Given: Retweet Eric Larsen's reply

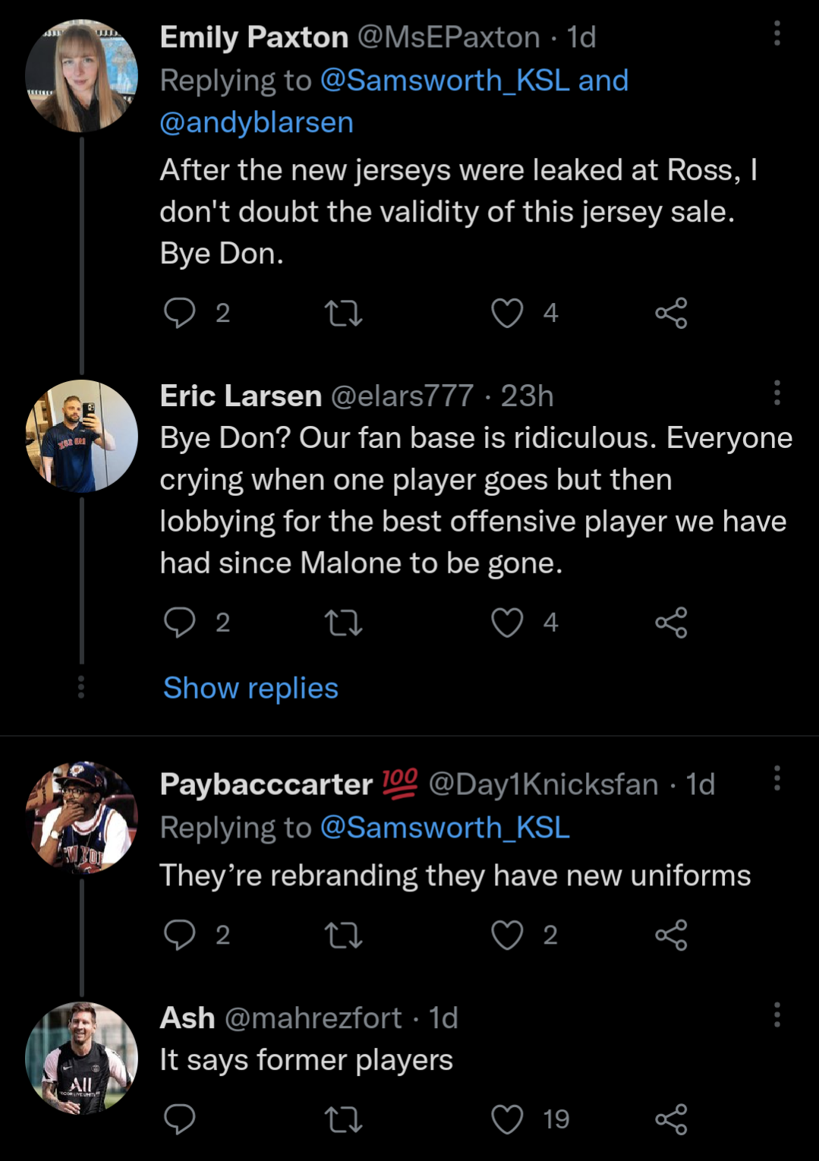Looking at the screenshot, I should [343, 623].
